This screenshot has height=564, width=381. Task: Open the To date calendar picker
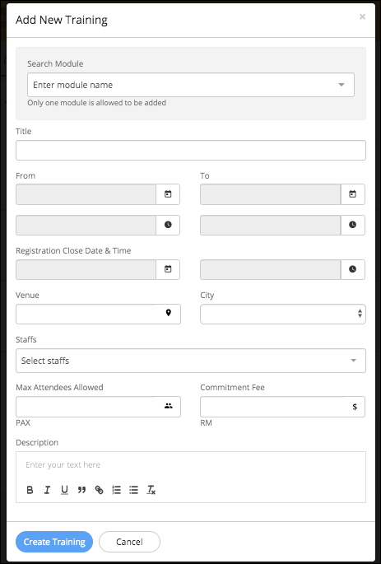pyautogui.click(x=352, y=194)
